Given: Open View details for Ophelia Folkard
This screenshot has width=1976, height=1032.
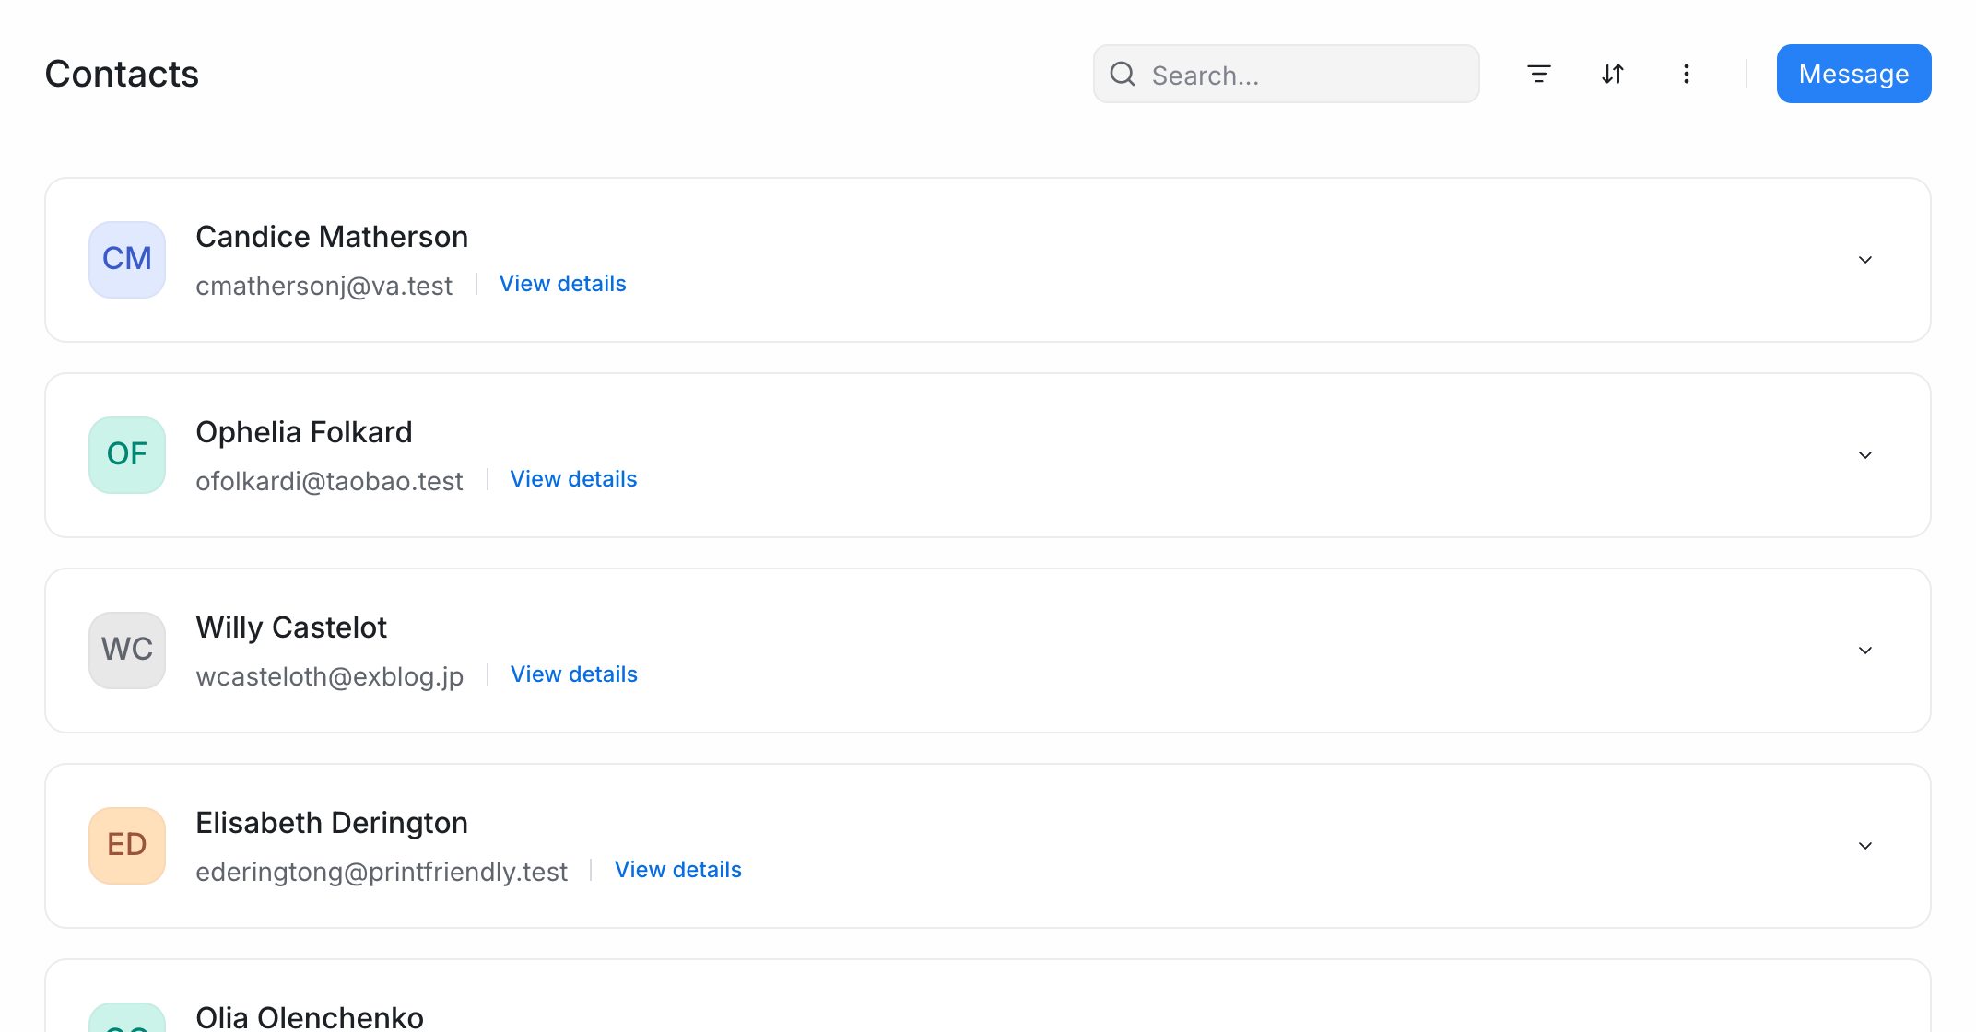Looking at the screenshot, I should [573, 479].
